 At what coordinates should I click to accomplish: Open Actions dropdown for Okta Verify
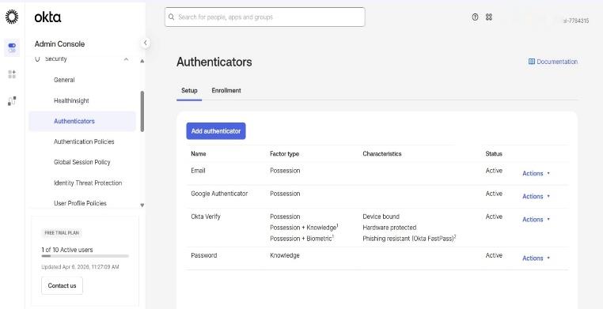tap(536, 220)
